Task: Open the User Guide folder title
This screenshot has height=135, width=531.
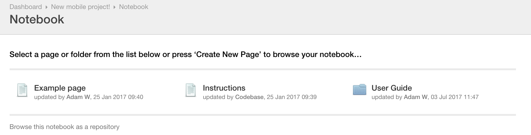Action: [x=391, y=88]
